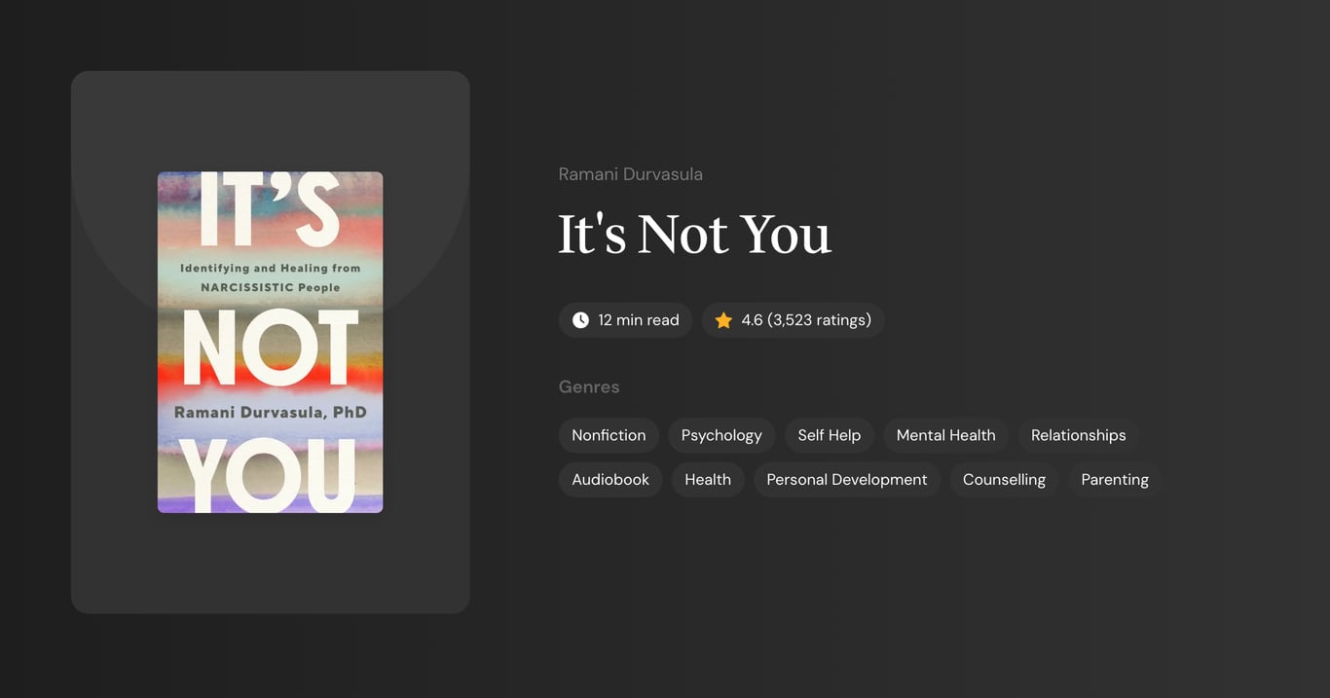This screenshot has width=1330, height=698.
Task: Click the 12 min read badge
Action: pos(625,319)
